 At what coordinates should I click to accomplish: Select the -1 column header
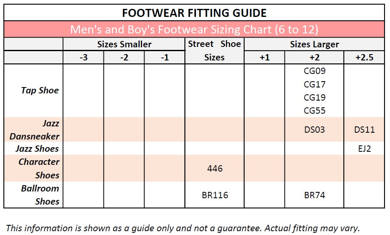pos(164,57)
